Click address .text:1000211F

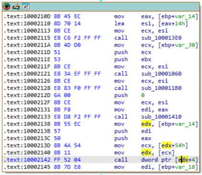[27, 66]
